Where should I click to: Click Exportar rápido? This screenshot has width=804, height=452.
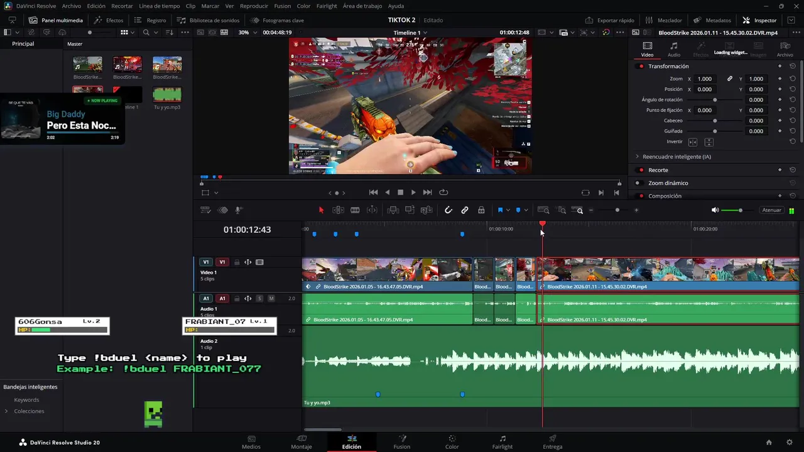pos(610,20)
